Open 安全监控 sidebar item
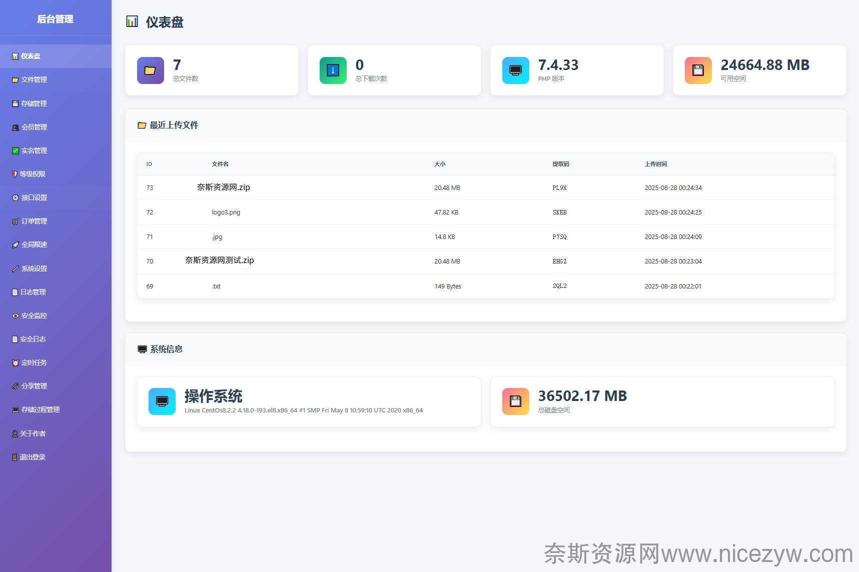 point(34,315)
